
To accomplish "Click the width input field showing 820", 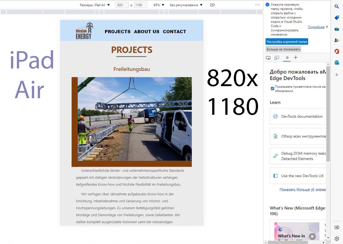I will click(x=122, y=5).
